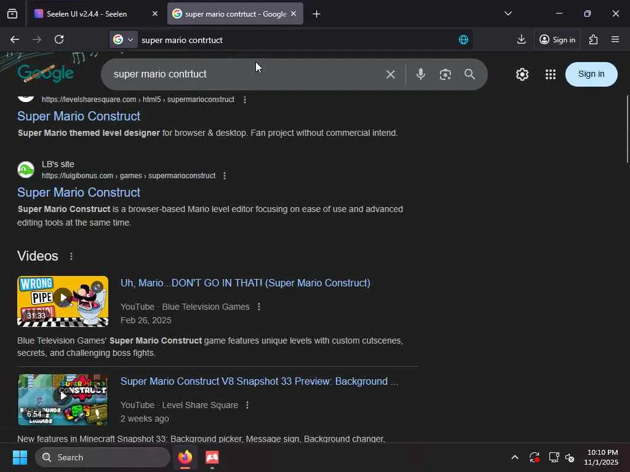Play the Snapshot 33 Preview video thumbnail

click(x=63, y=399)
